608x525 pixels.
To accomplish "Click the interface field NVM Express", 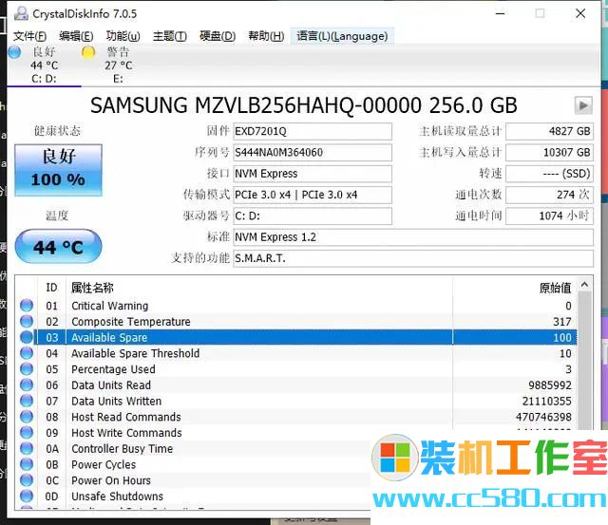I will tap(313, 174).
